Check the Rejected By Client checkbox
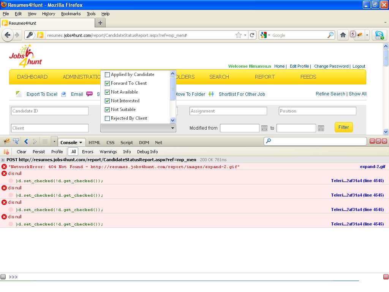Image resolution: width=389 pixels, height=292 pixels. click(x=107, y=119)
